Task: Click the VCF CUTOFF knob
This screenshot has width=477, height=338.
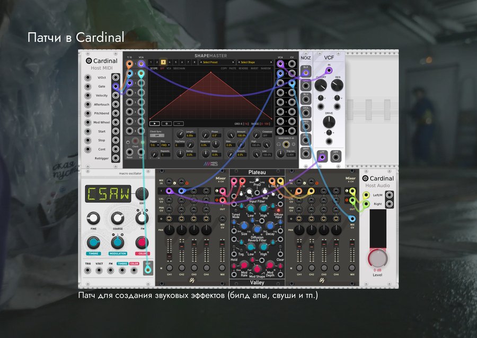Action: pyautogui.click(x=321, y=85)
